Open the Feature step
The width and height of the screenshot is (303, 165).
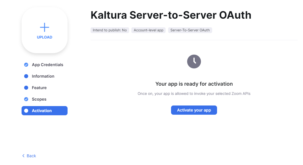pos(39,88)
